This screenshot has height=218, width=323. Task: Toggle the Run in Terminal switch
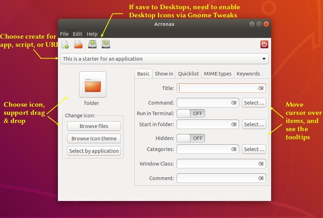coord(191,113)
